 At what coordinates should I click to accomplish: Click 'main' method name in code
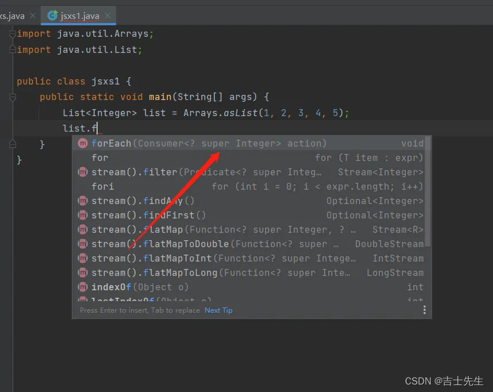(160, 97)
